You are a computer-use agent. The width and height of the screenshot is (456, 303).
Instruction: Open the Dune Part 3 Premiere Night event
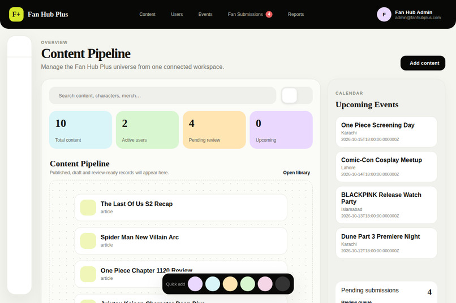coord(386,243)
